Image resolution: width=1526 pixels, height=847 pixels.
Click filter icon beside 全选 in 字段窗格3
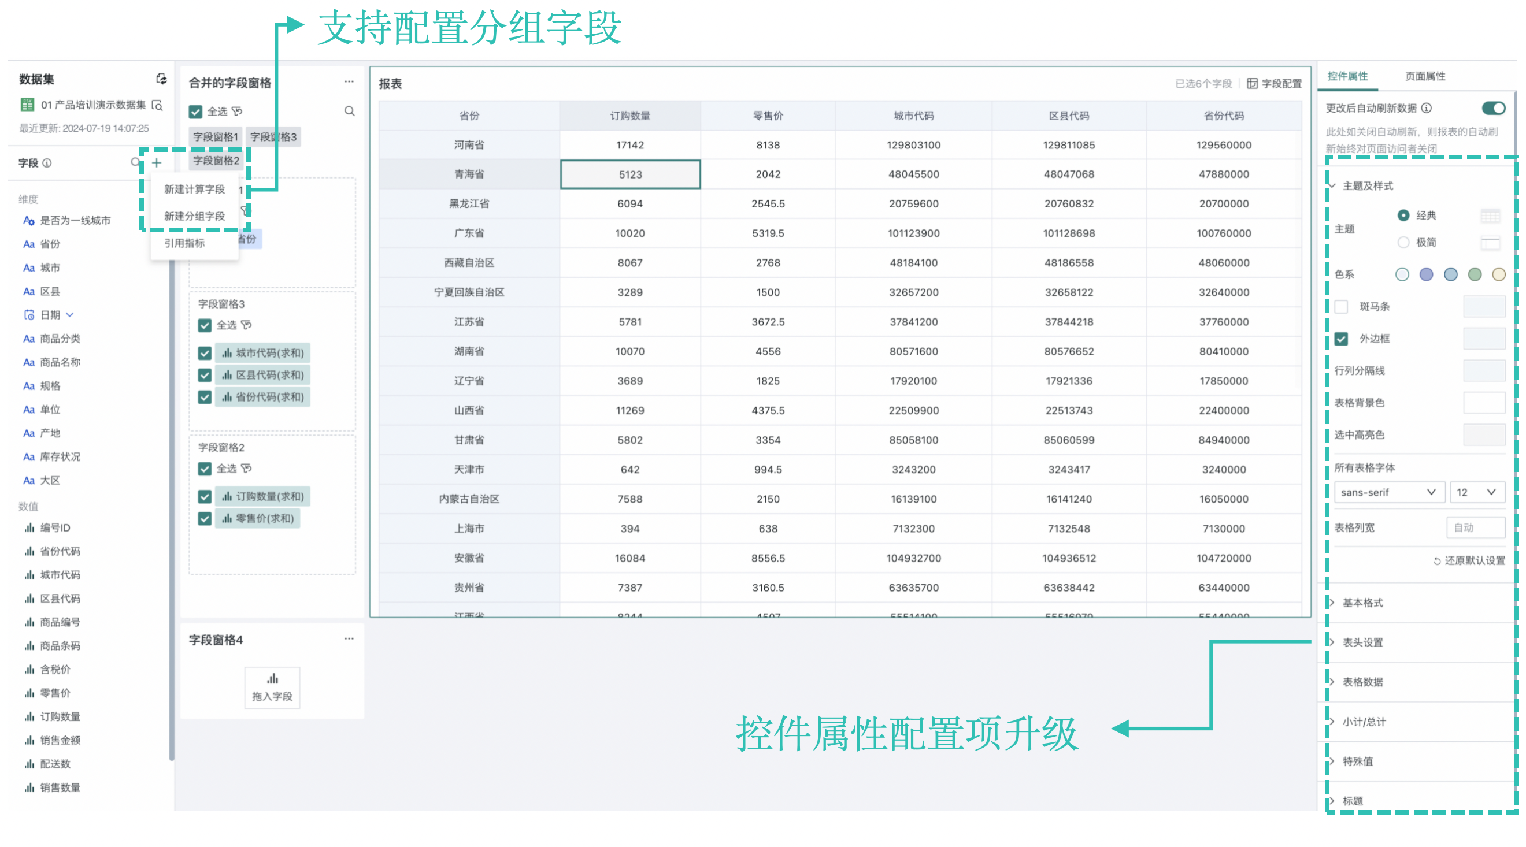tap(246, 325)
